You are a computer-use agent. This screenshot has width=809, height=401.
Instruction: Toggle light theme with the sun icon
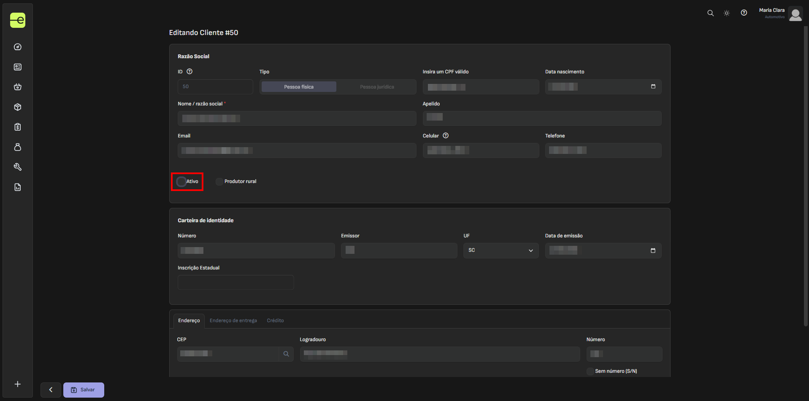(727, 13)
